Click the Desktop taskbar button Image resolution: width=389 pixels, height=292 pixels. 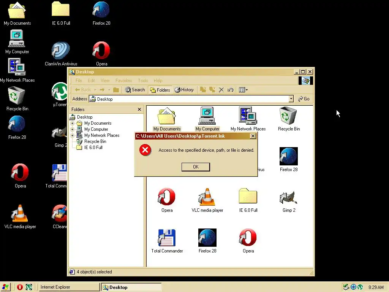click(x=131, y=287)
